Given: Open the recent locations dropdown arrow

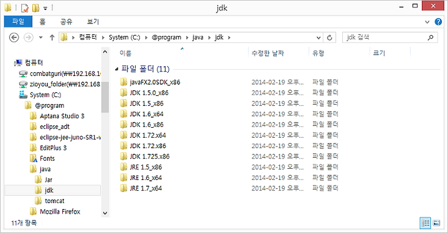Looking at the screenshot, I should [40, 37].
